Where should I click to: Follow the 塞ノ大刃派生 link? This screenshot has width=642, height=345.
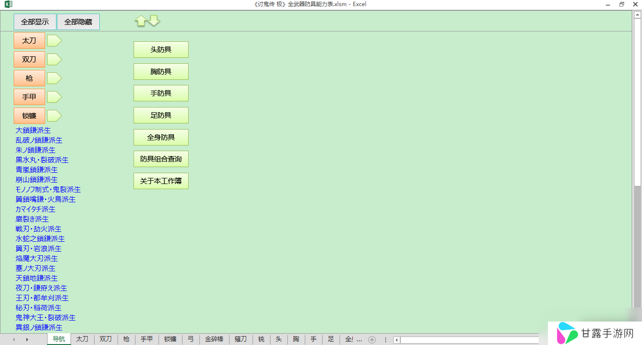(35, 268)
